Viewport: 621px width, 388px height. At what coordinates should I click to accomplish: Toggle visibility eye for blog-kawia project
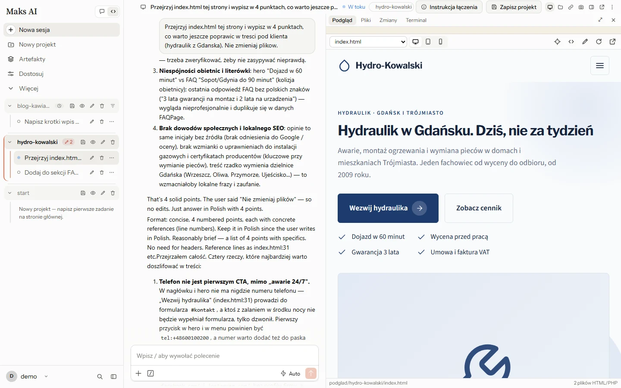[82, 106]
